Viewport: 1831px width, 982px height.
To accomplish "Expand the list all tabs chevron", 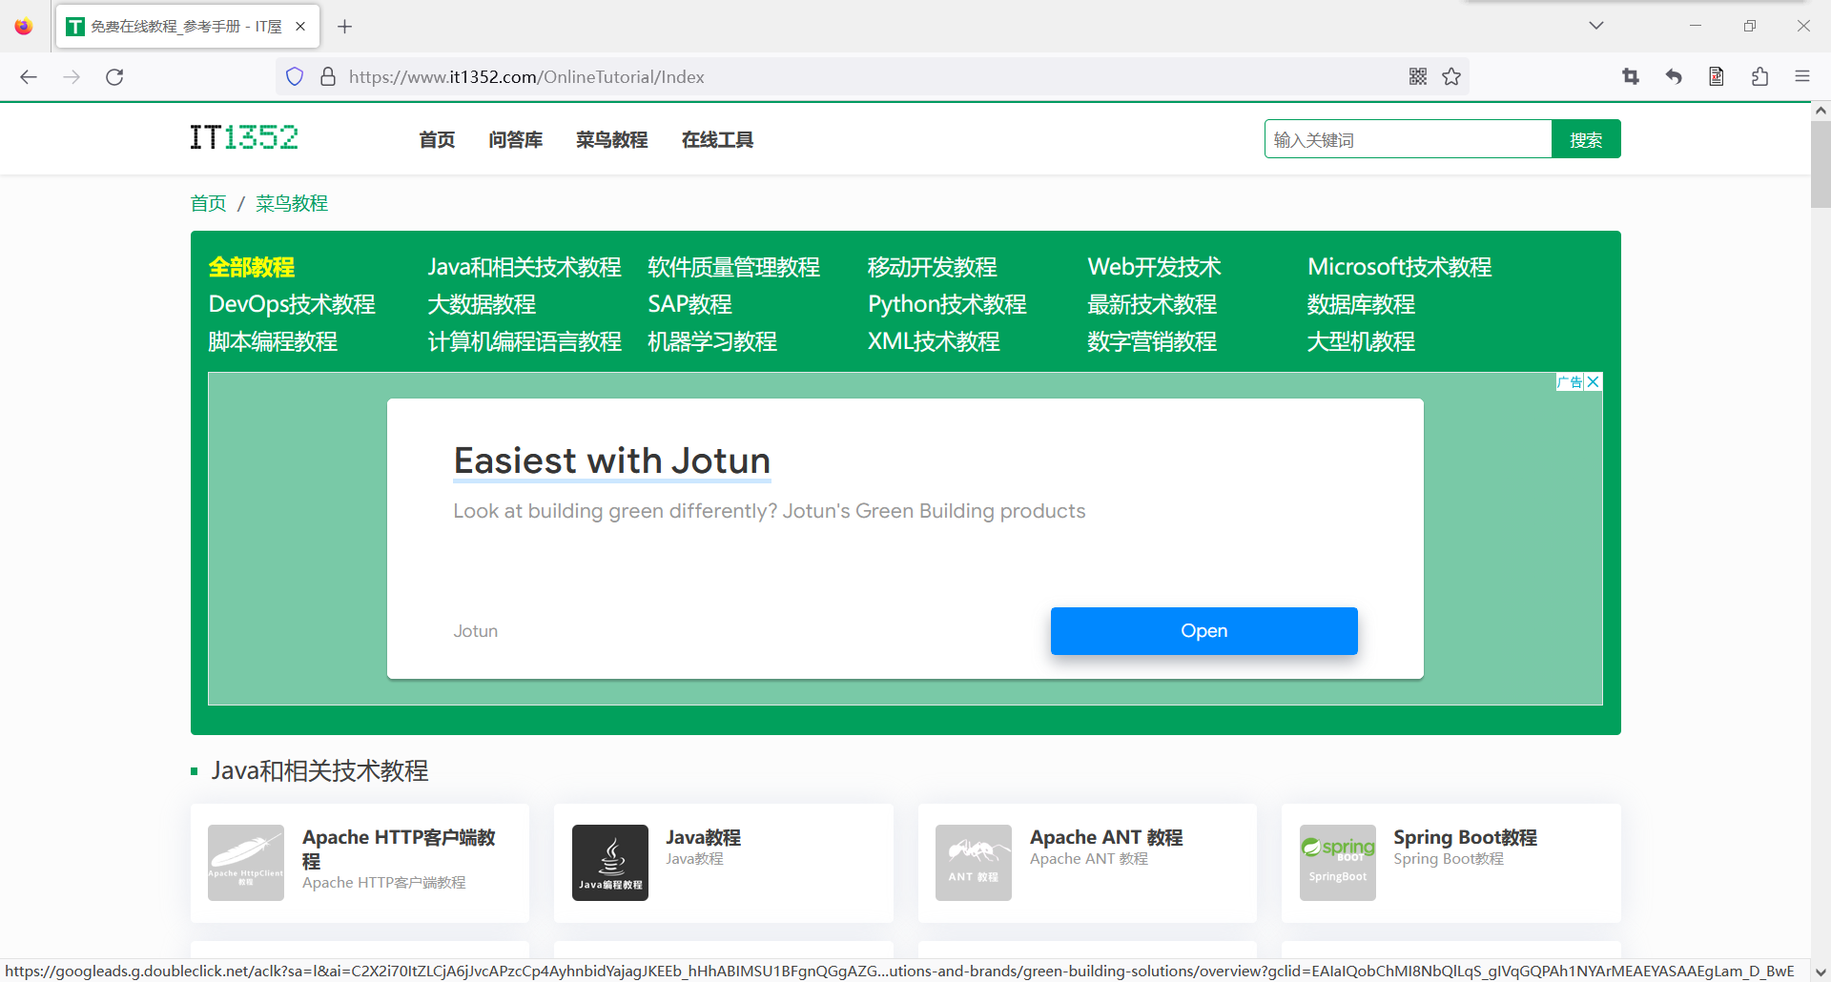I will point(1596,26).
